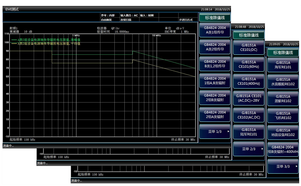Pick the GB4824-2004 2组A类辐射 softkey
The width and height of the screenshot is (301, 186).
pos(215,115)
